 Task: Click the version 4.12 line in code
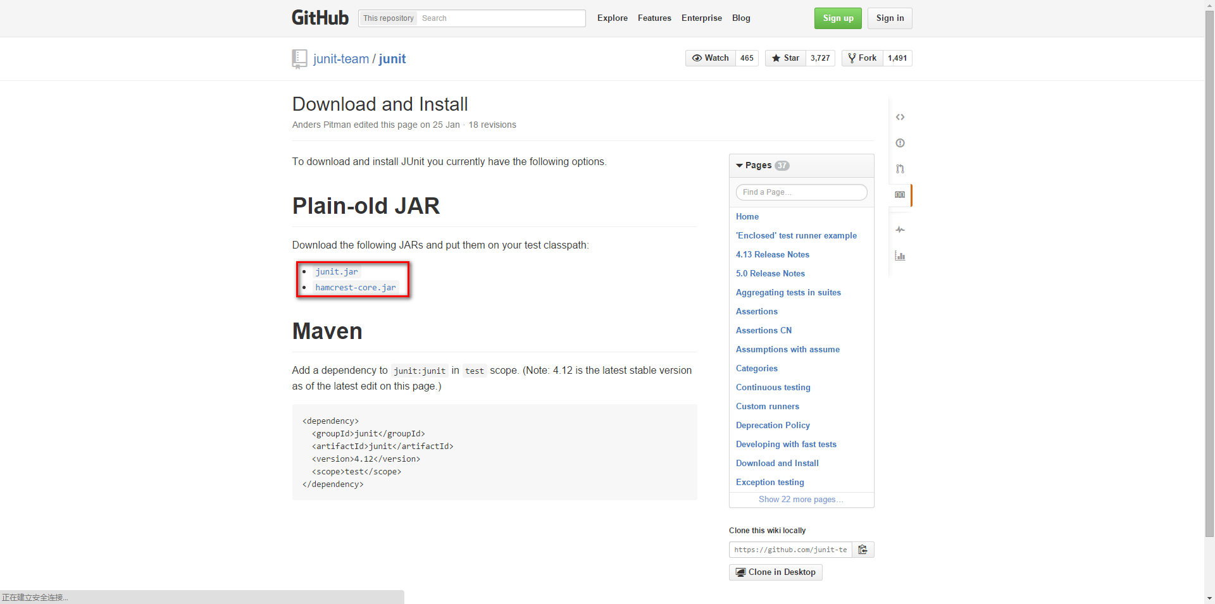click(366, 459)
